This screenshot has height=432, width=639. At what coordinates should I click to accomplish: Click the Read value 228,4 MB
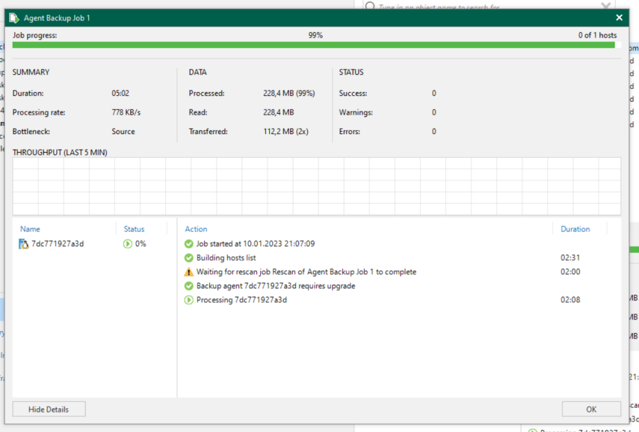[x=279, y=112]
